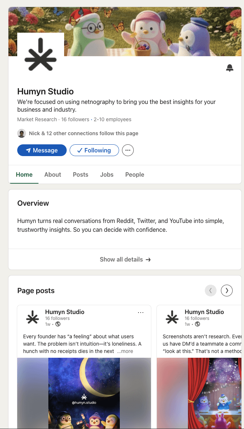Click the notification bell icon
The image size is (244, 429).
[x=230, y=68]
